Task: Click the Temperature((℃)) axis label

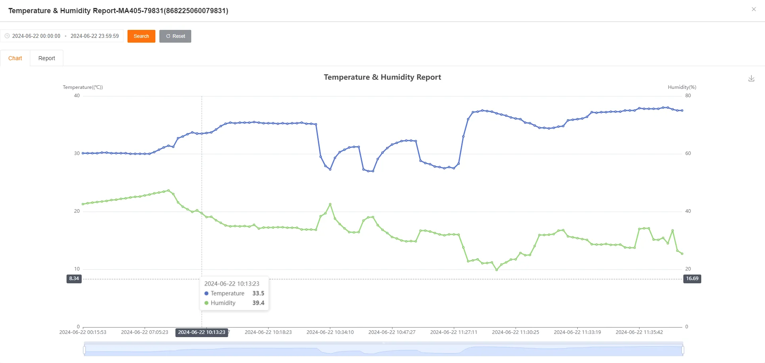Action: pos(82,87)
